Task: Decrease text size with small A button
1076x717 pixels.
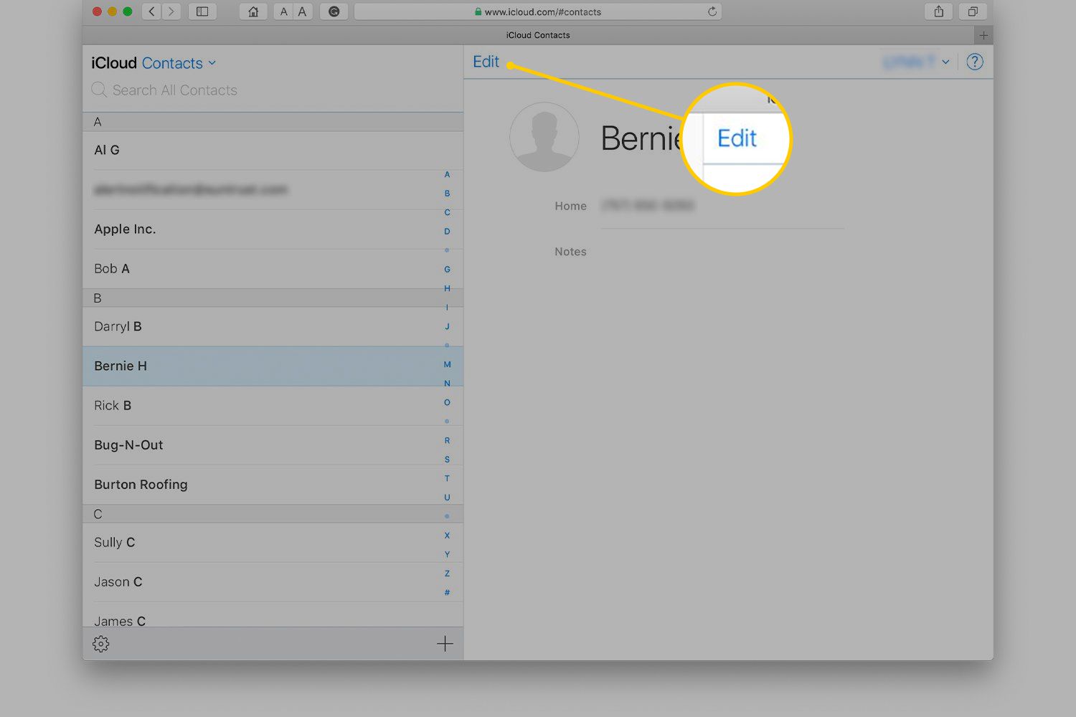Action: click(284, 11)
